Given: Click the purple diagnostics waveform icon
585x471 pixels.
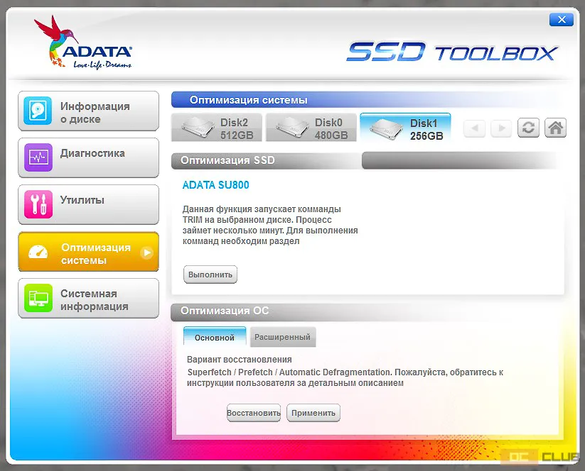Looking at the screenshot, I should [38, 157].
